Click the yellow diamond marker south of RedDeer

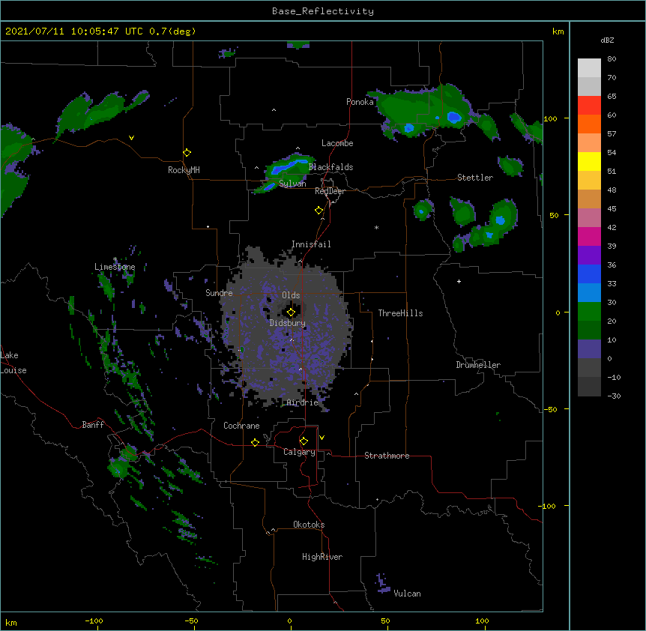click(319, 211)
